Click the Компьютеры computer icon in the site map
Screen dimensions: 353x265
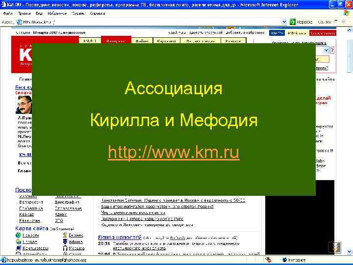18,248
